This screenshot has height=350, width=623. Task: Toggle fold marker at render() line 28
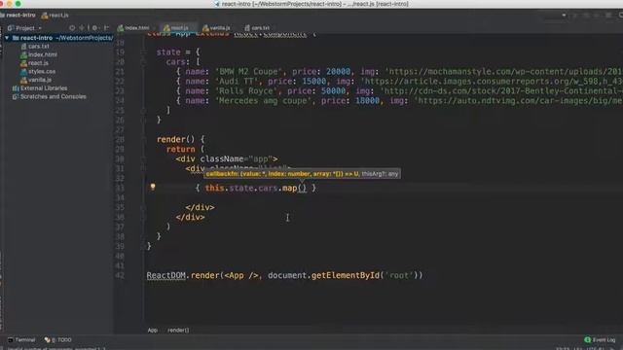143,139
